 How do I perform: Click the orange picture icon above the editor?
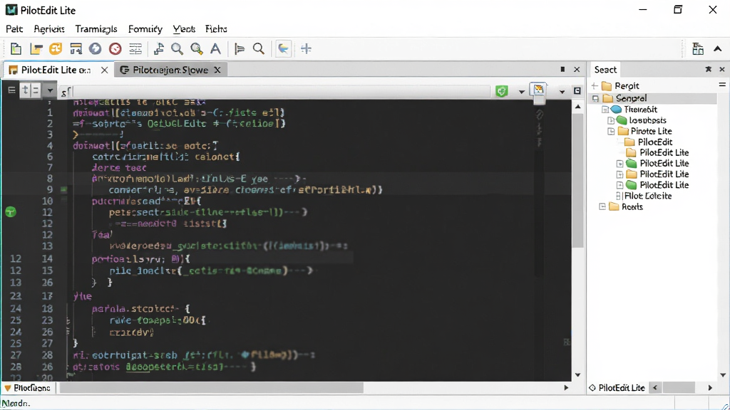539,89
